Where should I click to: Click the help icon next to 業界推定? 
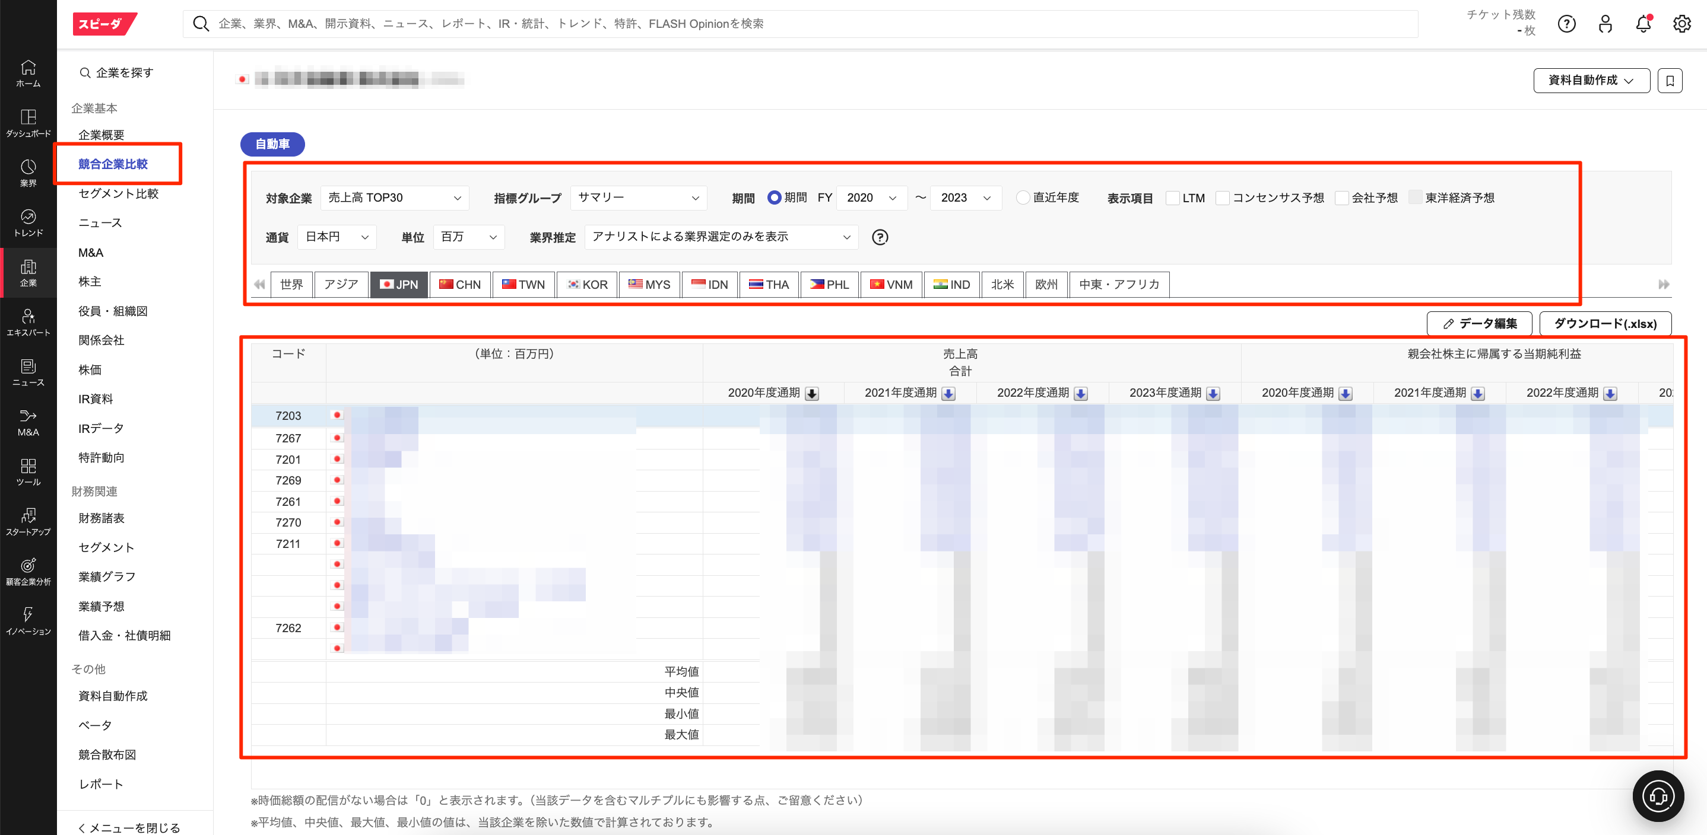(x=880, y=237)
